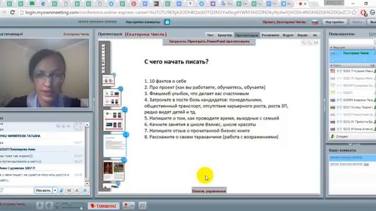Image resolution: width=376 pixels, height=211 pixels.
Task: Select user 0201 П Ксения in the guest list
Action: coord(352,71)
